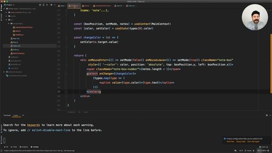Screen dimensions: 272x153
Task: Click the git update icon next to master
Action: tap(253, 151)
